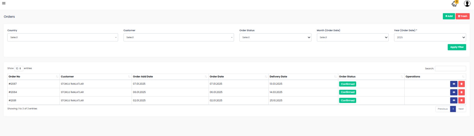Open the user profile avatar
Image resolution: width=474 pixels, height=136 pixels.
[467, 4]
